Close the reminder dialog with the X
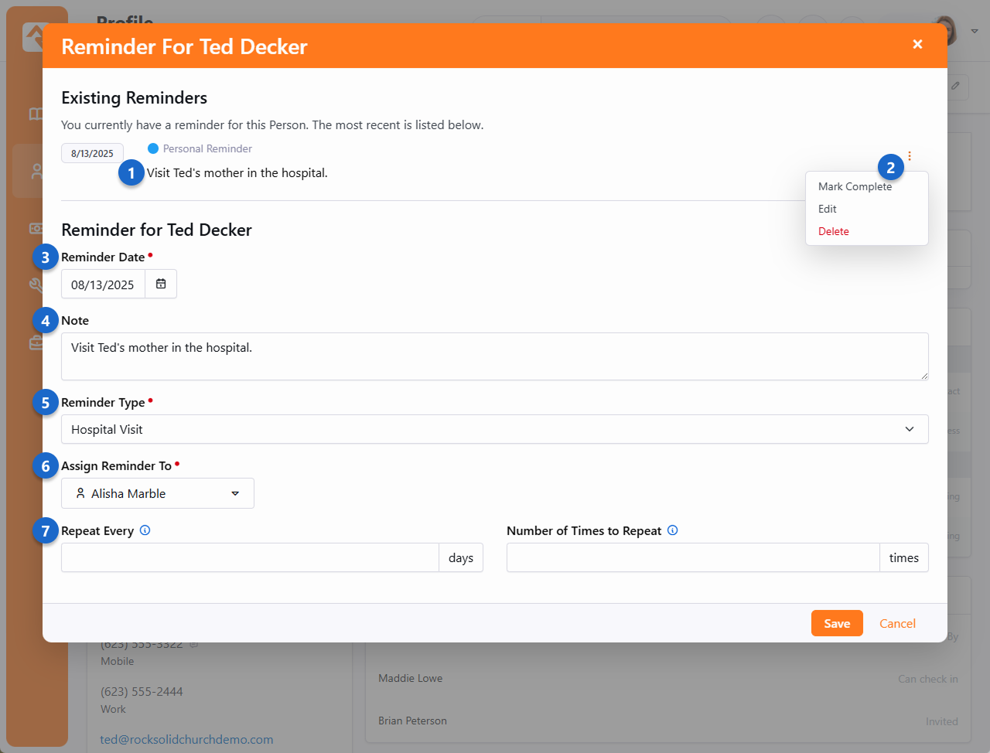This screenshot has width=990, height=753. tap(917, 45)
